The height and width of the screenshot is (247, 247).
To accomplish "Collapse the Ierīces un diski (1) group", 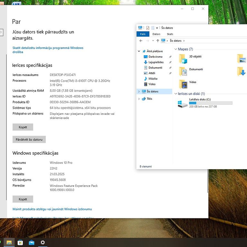I will point(176,94).
